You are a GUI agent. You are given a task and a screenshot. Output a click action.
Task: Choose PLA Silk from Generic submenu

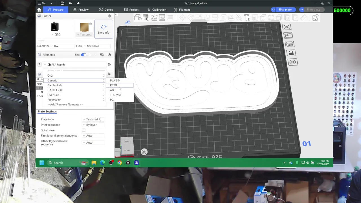[x=120, y=80]
